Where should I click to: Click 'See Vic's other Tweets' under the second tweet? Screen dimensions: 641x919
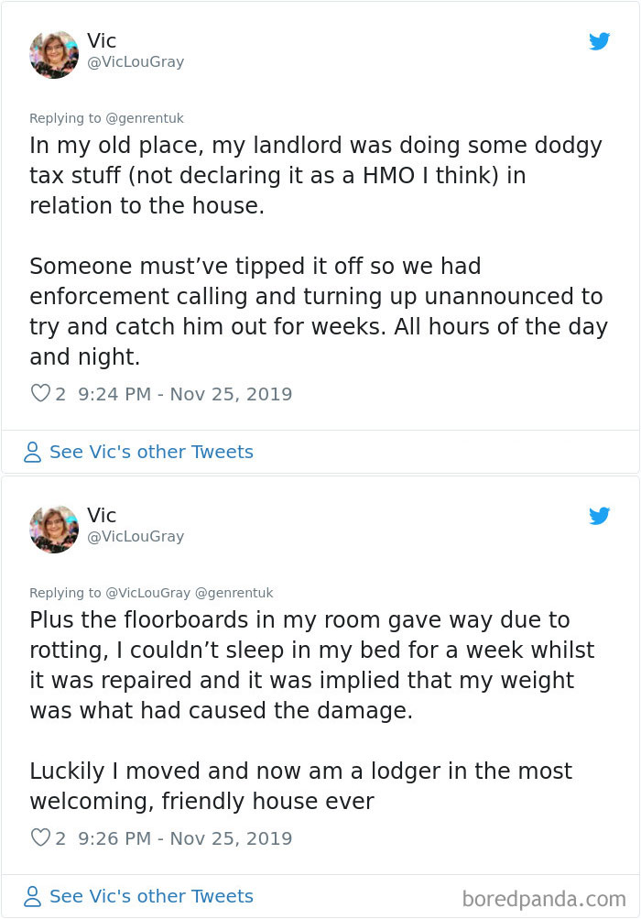coord(151,896)
